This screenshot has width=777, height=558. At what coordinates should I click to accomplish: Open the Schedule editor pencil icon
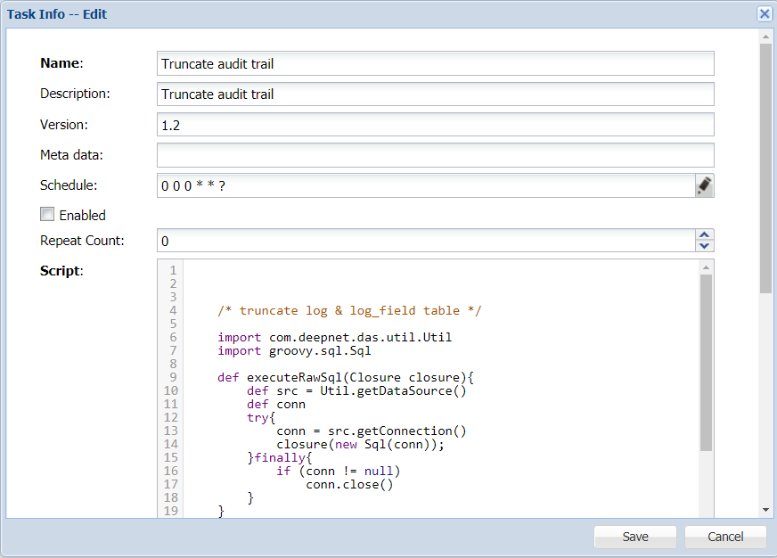[x=704, y=185]
